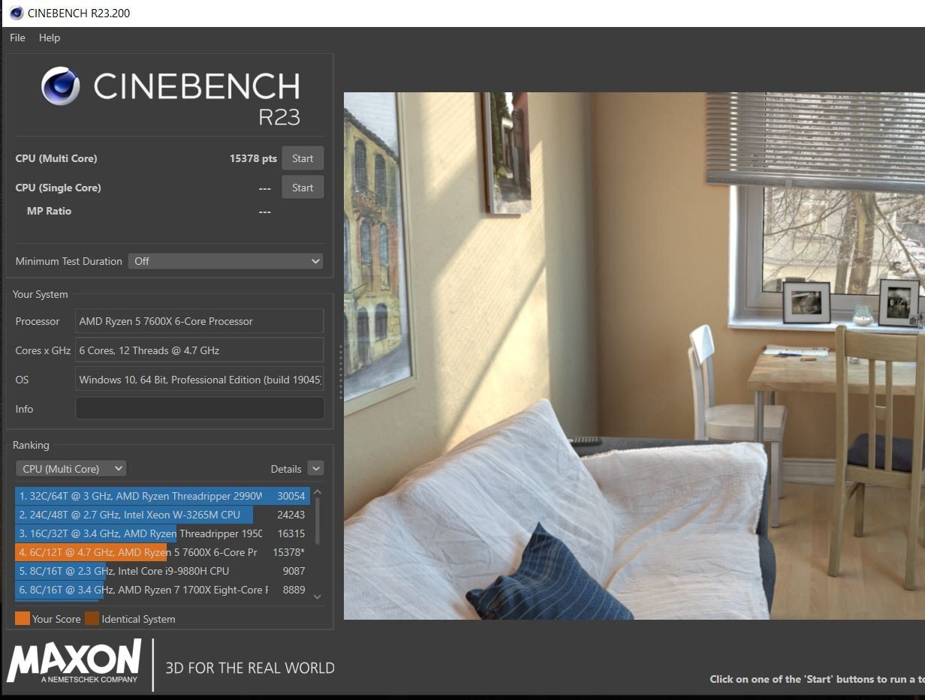Click the Identical System brown swatch
This screenshot has width=925, height=700.
pyautogui.click(x=92, y=619)
